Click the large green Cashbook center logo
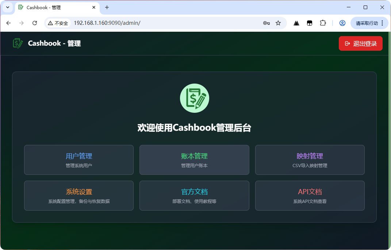Screen dimensions: 391x250 [194, 98]
